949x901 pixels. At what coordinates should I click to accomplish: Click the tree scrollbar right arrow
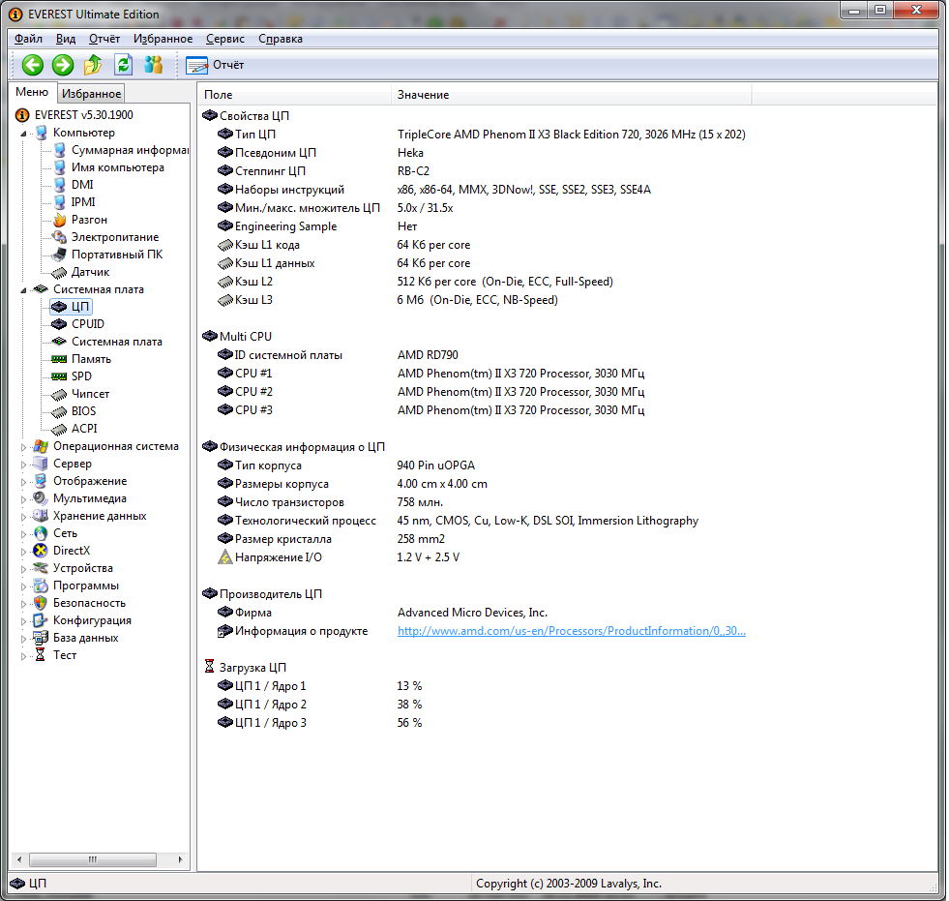click(x=180, y=859)
